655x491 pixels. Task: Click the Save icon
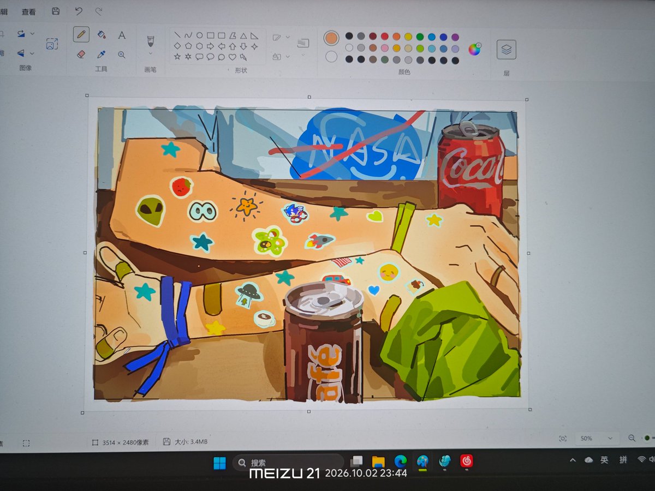point(56,11)
